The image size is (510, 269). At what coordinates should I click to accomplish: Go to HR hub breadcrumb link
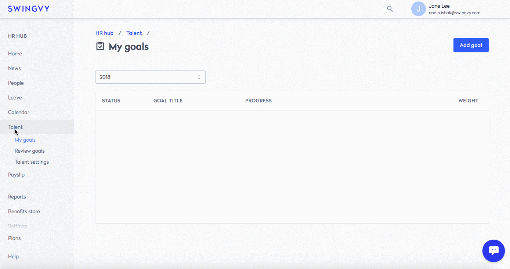click(104, 33)
